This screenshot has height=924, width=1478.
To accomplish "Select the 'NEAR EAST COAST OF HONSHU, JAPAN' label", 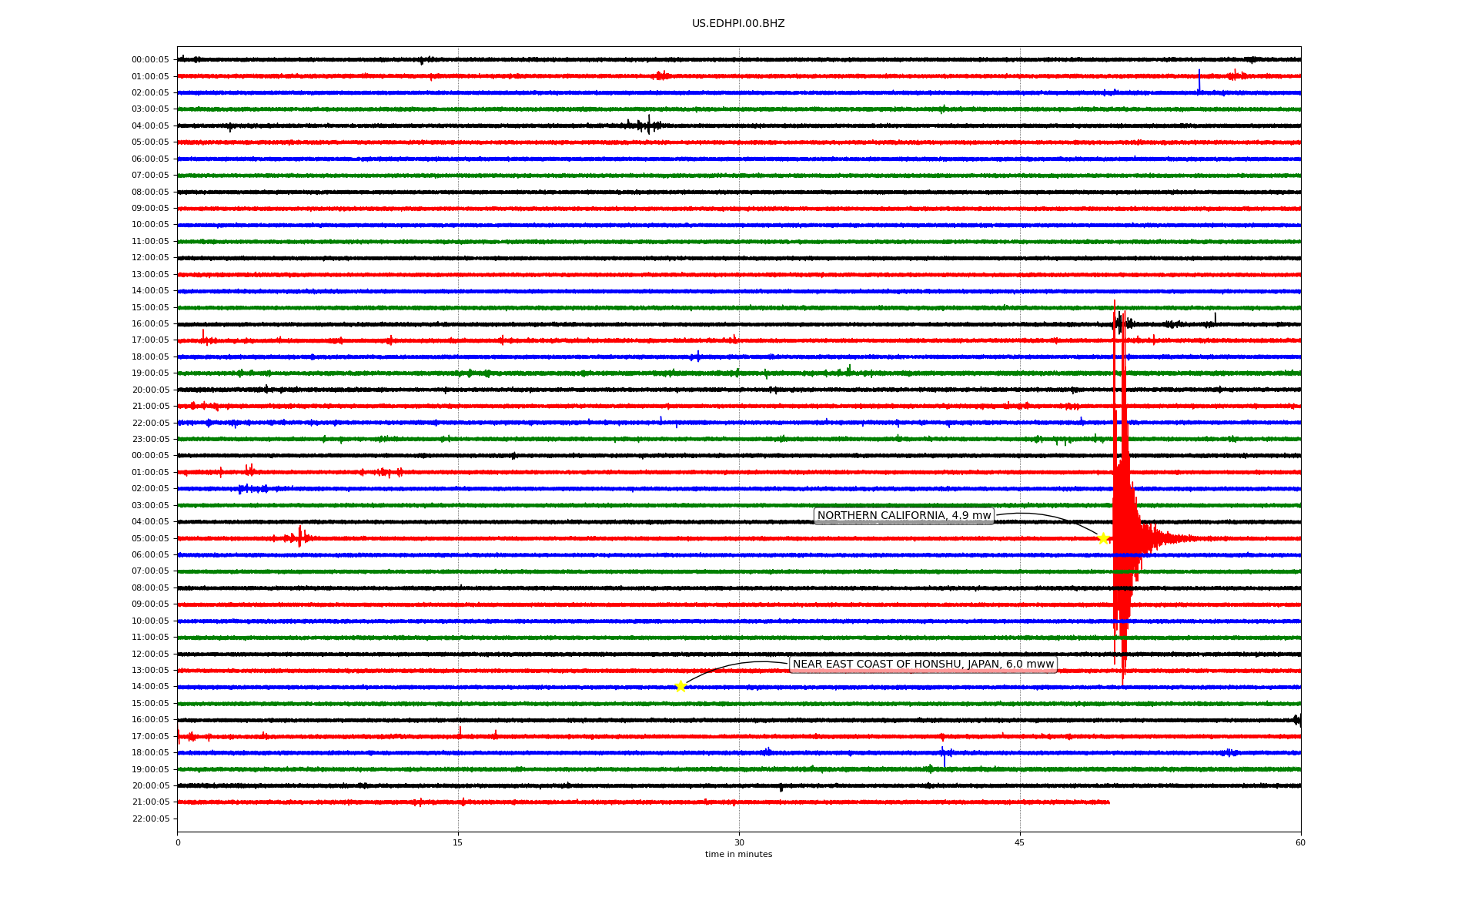I will (x=922, y=665).
